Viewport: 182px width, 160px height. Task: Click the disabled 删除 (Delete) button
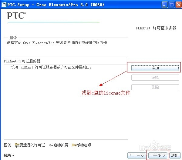point(155,87)
